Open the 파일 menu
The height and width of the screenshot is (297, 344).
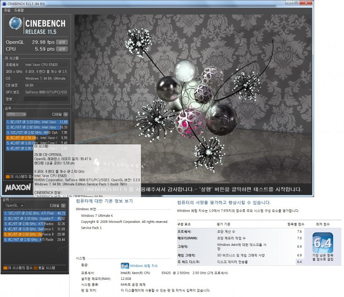point(7,10)
